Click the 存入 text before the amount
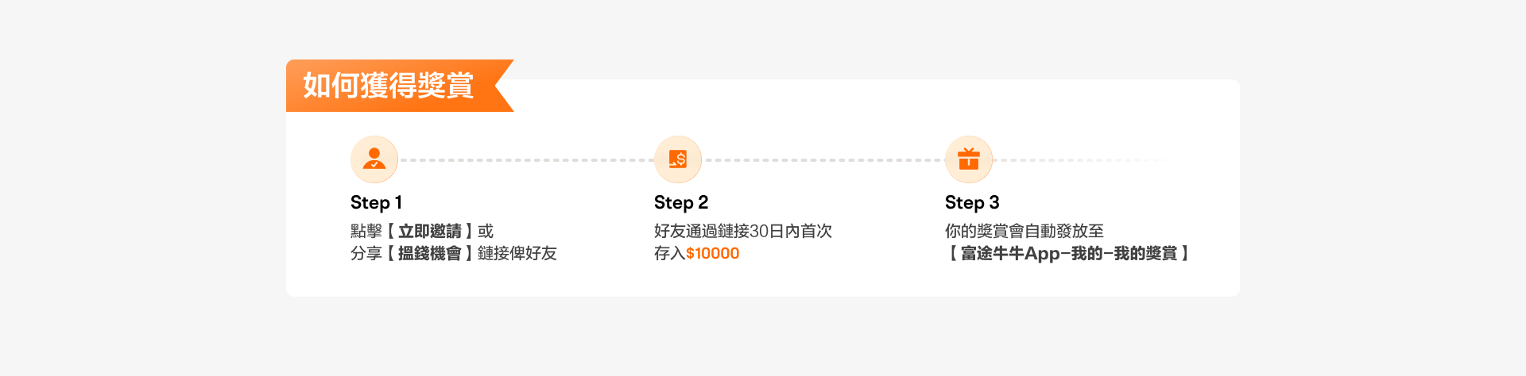The width and height of the screenshot is (1526, 376). click(670, 253)
